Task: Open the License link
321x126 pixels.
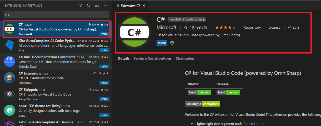Action: (274, 27)
